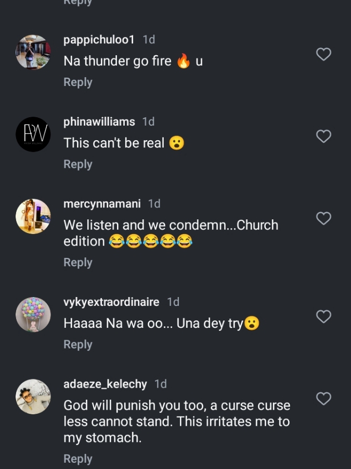The width and height of the screenshot is (351, 469).
Task: Reply to adaeze_kelechy's comment
Action: [x=78, y=459]
